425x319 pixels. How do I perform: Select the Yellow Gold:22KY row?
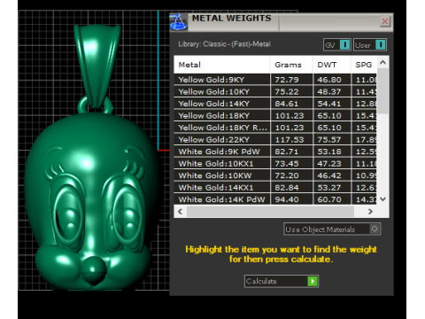click(x=275, y=140)
